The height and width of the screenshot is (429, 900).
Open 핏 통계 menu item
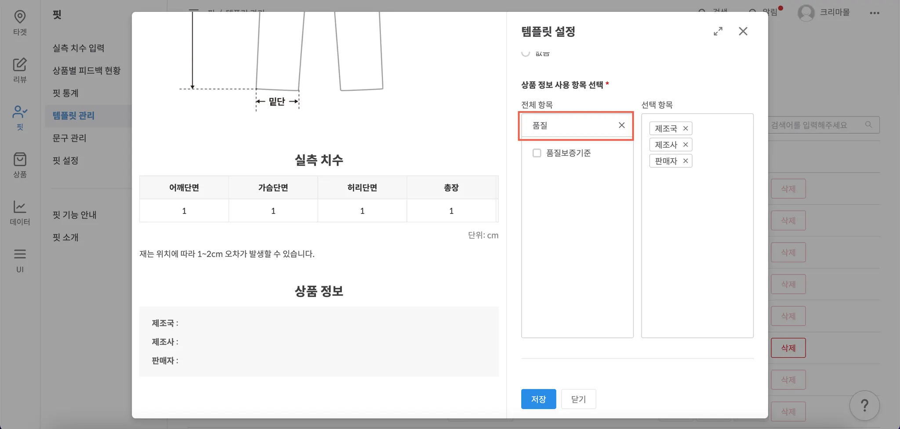65,93
